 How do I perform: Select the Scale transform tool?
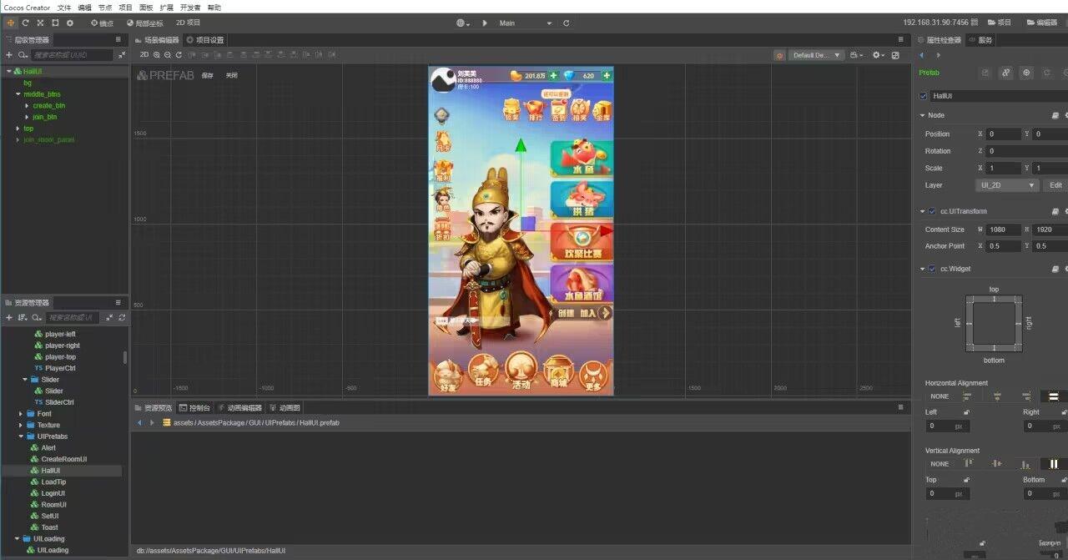click(40, 23)
